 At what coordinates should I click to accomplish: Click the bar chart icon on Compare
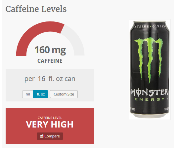pos(42,136)
